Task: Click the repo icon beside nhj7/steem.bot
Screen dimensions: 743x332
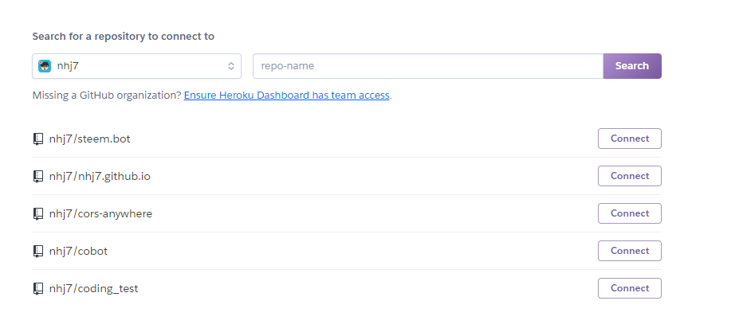Action: click(x=38, y=139)
